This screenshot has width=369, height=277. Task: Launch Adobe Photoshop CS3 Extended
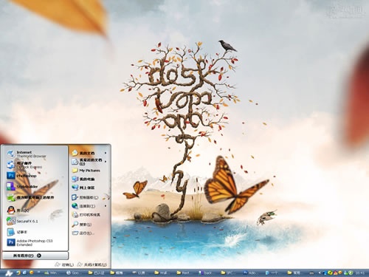(x=35, y=242)
